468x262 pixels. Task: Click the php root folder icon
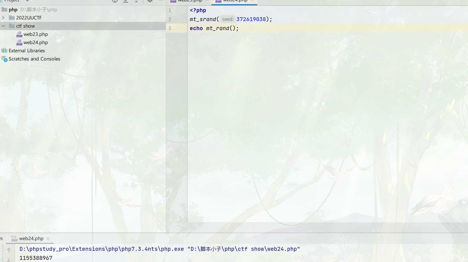pyautogui.click(x=4, y=10)
